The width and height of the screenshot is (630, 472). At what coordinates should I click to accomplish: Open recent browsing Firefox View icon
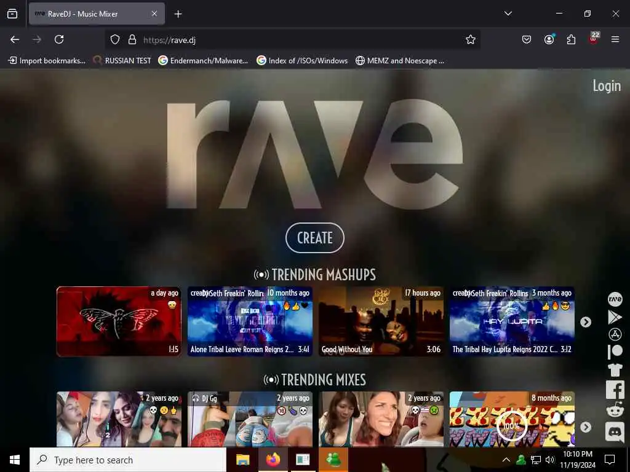(x=12, y=14)
